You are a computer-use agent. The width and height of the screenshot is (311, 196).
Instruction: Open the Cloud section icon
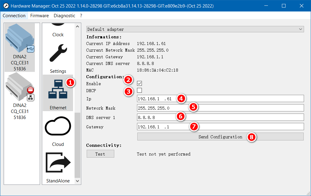click(58, 127)
